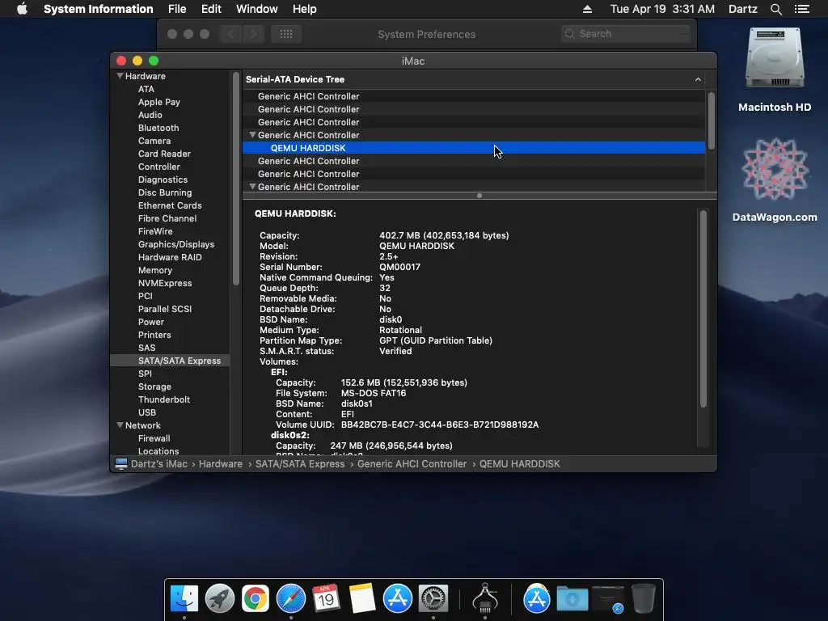Click the eject icon in menu bar
This screenshot has width=828, height=621.
pyautogui.click(x=587, y=9)
